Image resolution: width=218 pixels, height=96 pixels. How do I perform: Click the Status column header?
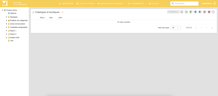(x=42, y=18)
